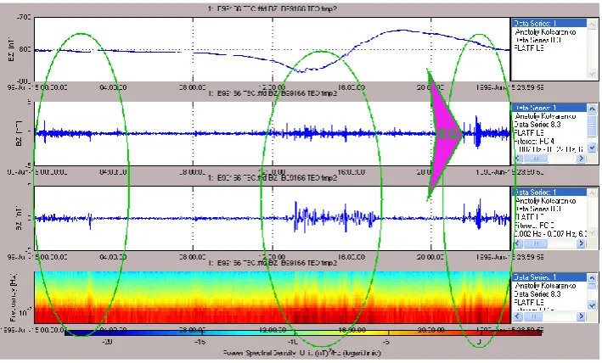Screen dimensions: 602x363
Task: Click right scroll arrow of 0.003-0.007 Hz list
Action: tap(581, 243)
